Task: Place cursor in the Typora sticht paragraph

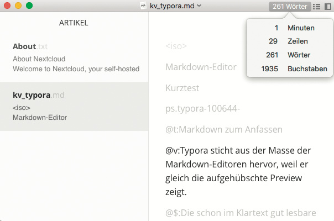Action: 239,171
